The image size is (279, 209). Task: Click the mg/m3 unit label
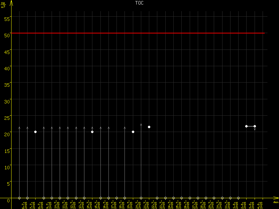tap(3, 5)
